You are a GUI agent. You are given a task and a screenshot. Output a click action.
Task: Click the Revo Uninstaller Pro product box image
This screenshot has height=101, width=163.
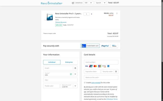(x=50, y=17)
